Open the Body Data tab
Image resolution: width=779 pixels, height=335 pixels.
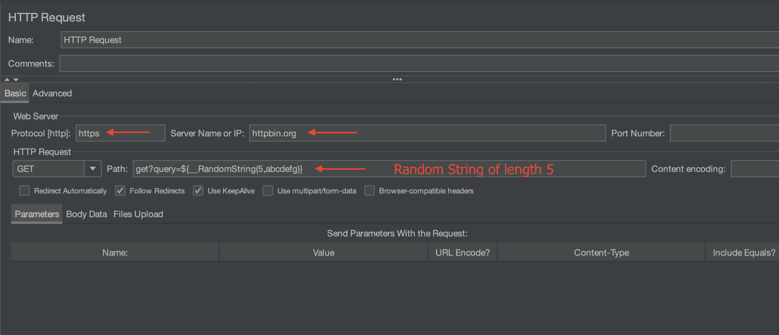click(86, 214)
